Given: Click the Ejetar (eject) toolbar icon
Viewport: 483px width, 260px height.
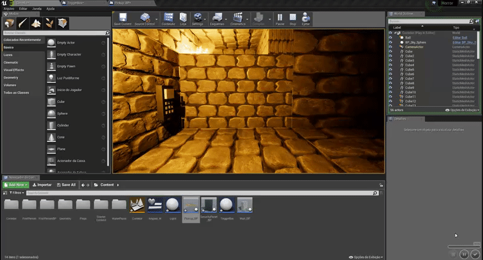Looking at the screenshot, I should (305, 19).
